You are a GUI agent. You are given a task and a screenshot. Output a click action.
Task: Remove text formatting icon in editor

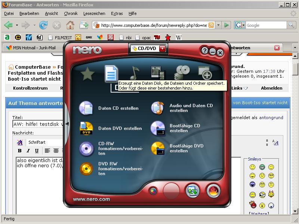pyautogui.click(x=20, y=142)
